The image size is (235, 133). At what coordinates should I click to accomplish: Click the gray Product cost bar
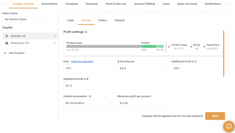click(104, 46)
